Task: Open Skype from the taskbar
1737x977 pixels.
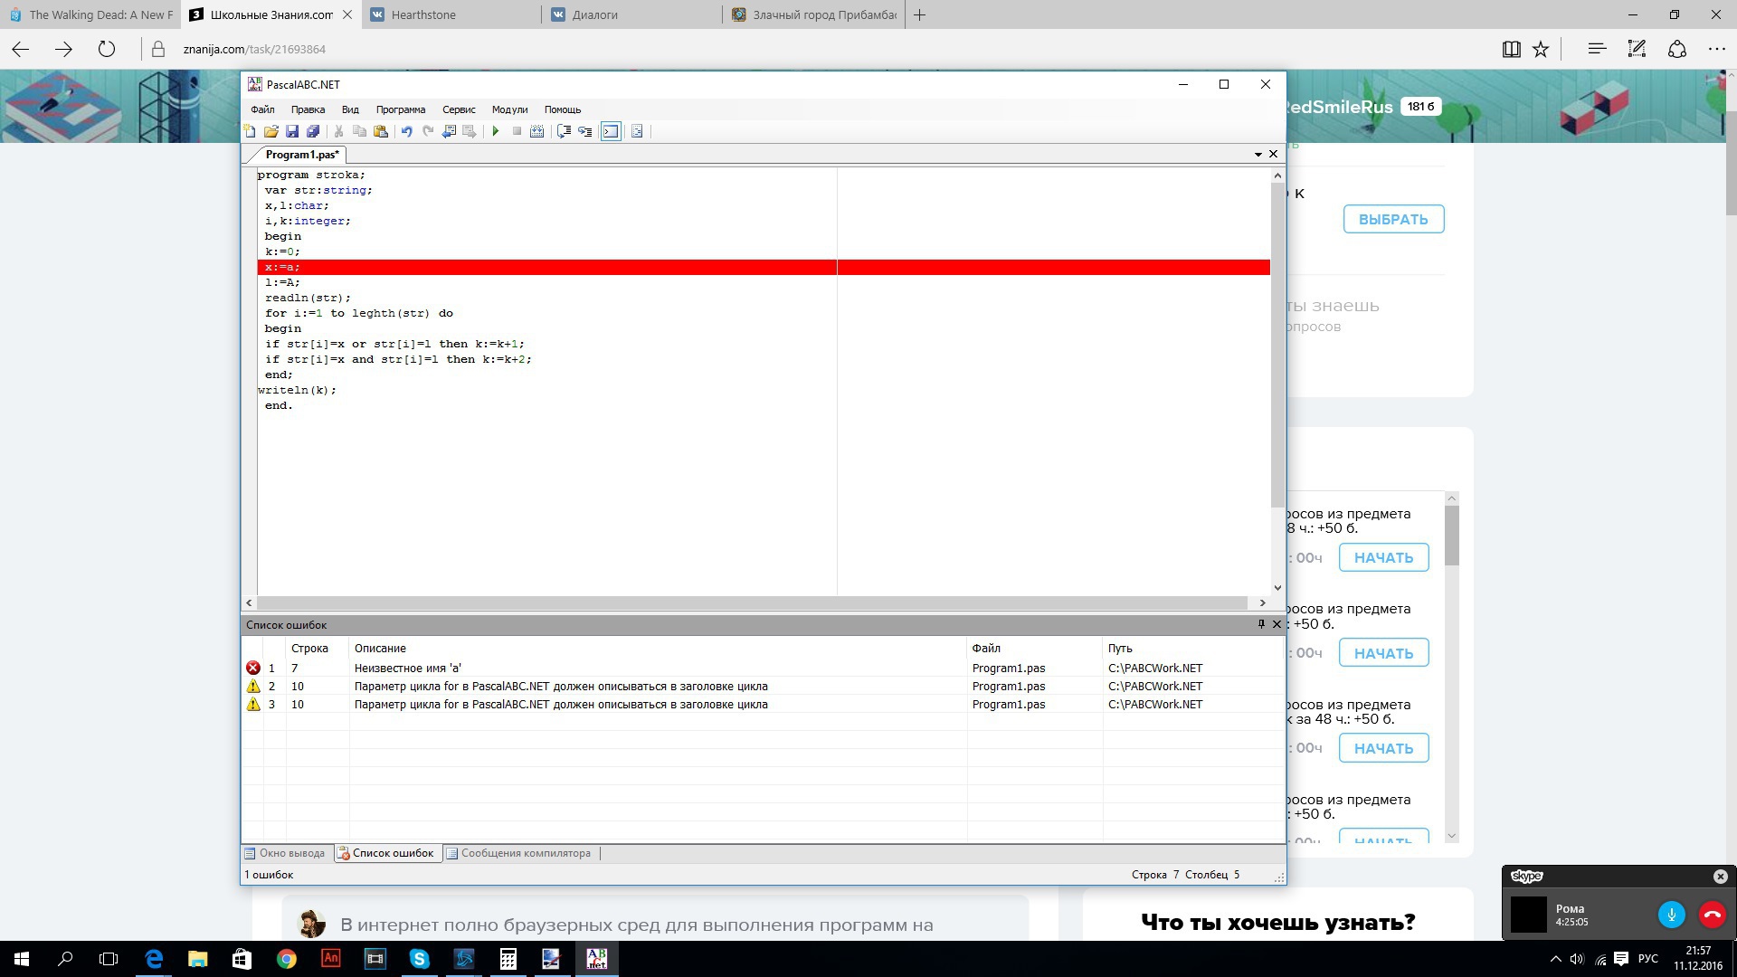Action: coord(420,958)
